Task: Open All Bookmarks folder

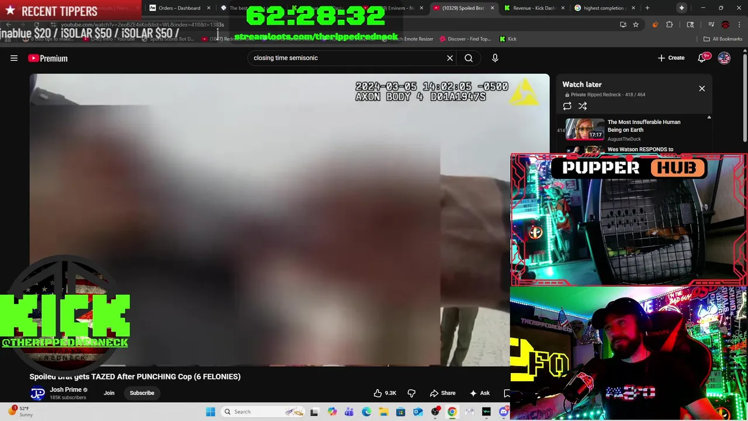Action: (723, 39)
